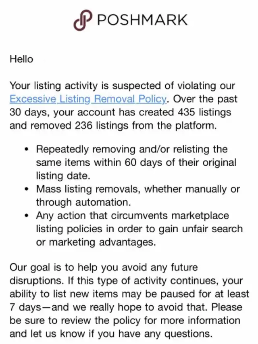The height and width of the screenshot is (344, 258).
Task: Click the '30 days' text in first paragraph
Action: pos(27,113)
